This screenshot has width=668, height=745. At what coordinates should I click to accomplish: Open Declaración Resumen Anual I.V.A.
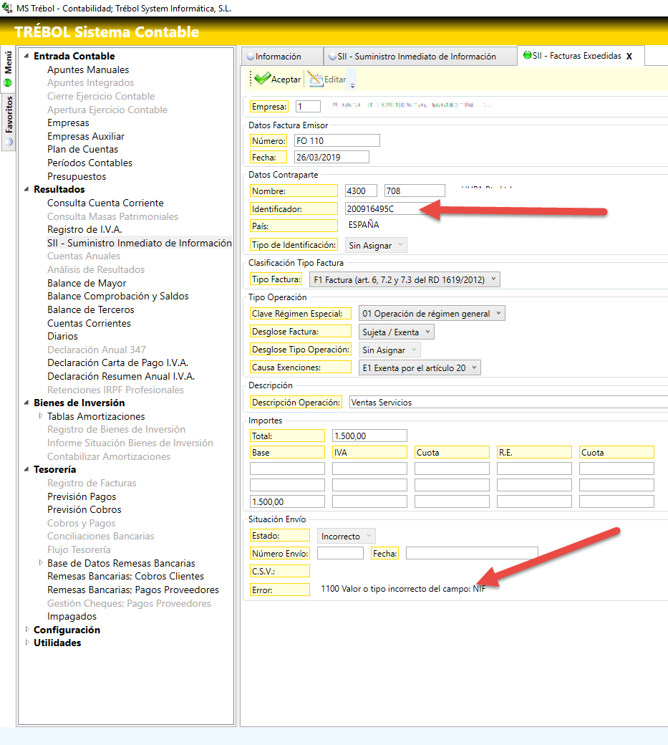point(121,376)
